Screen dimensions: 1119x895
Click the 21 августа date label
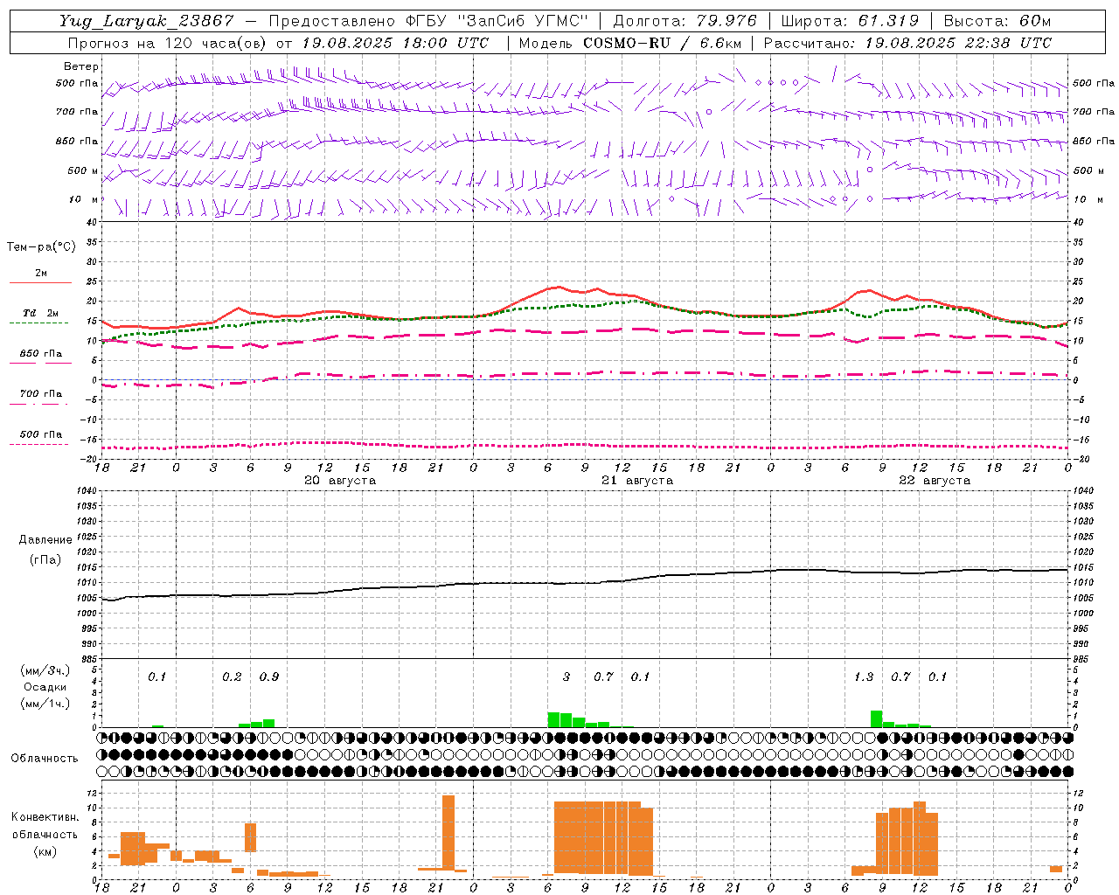637,481
